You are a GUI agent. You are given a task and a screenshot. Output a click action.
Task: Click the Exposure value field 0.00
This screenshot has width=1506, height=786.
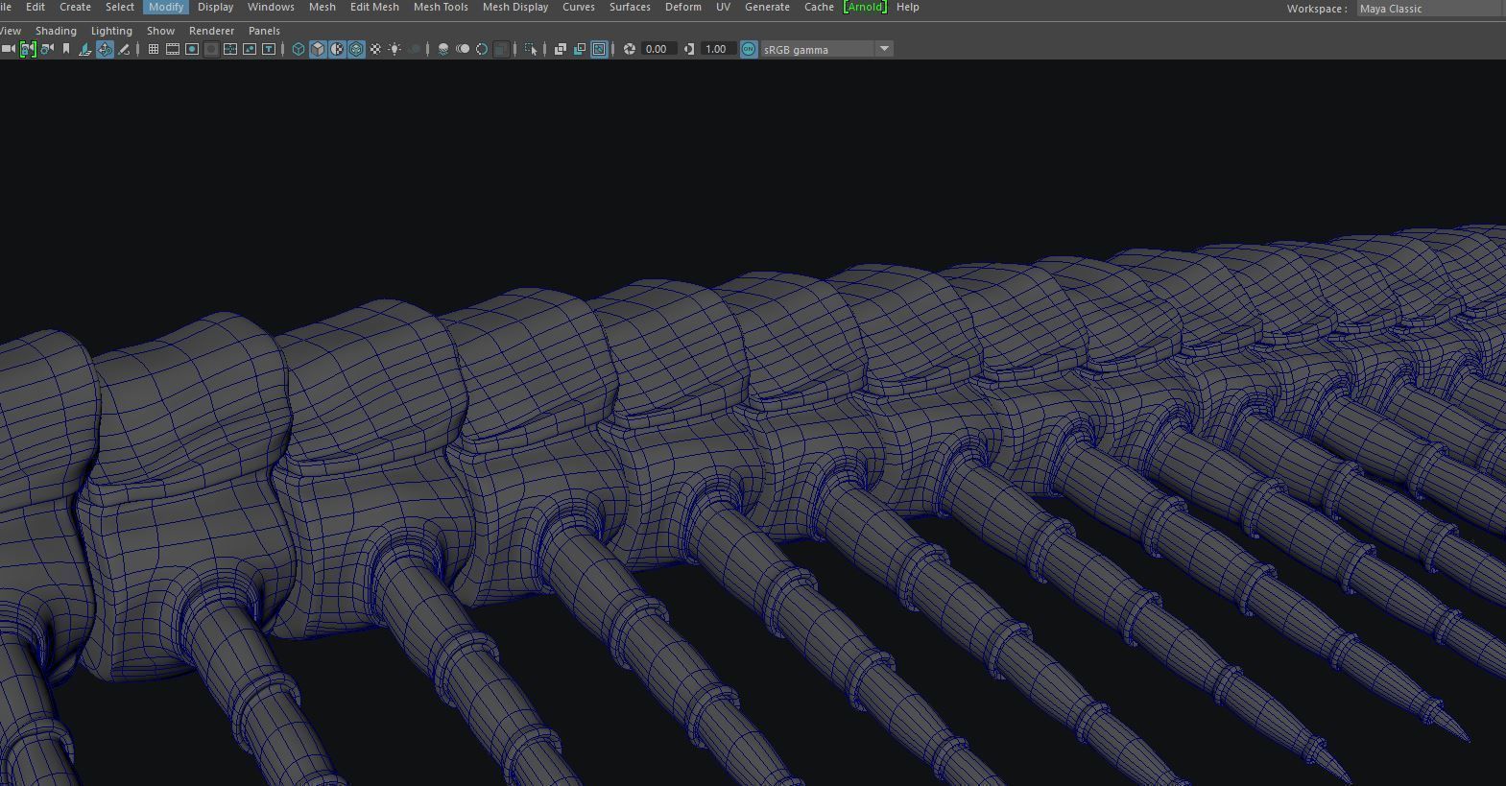coord(658,49)
